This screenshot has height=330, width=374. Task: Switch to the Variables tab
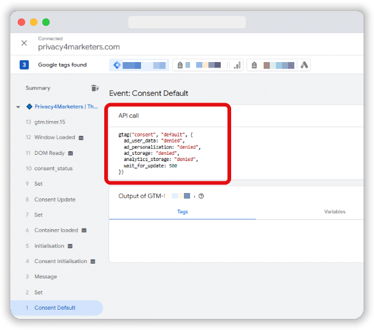[x=334, y=211]
